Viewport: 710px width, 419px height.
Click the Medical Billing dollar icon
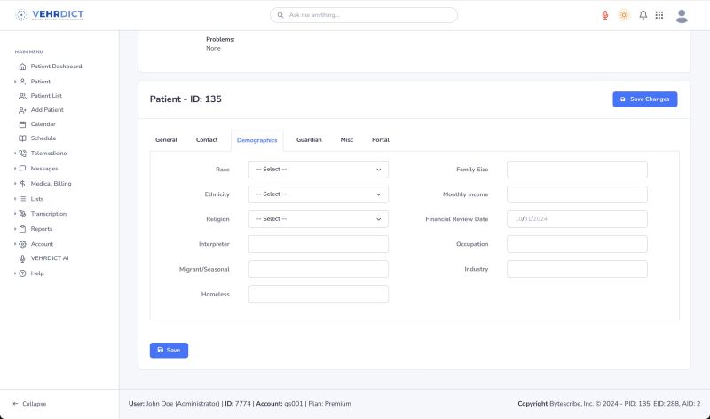[22, 184]
